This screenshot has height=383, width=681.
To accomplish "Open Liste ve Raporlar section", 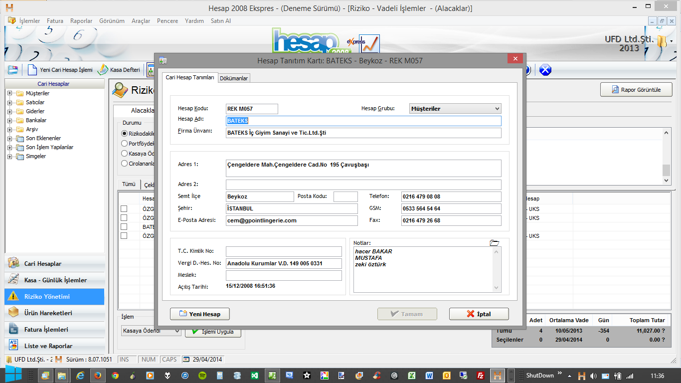I will pyautogui.click(x=55, y=346).
